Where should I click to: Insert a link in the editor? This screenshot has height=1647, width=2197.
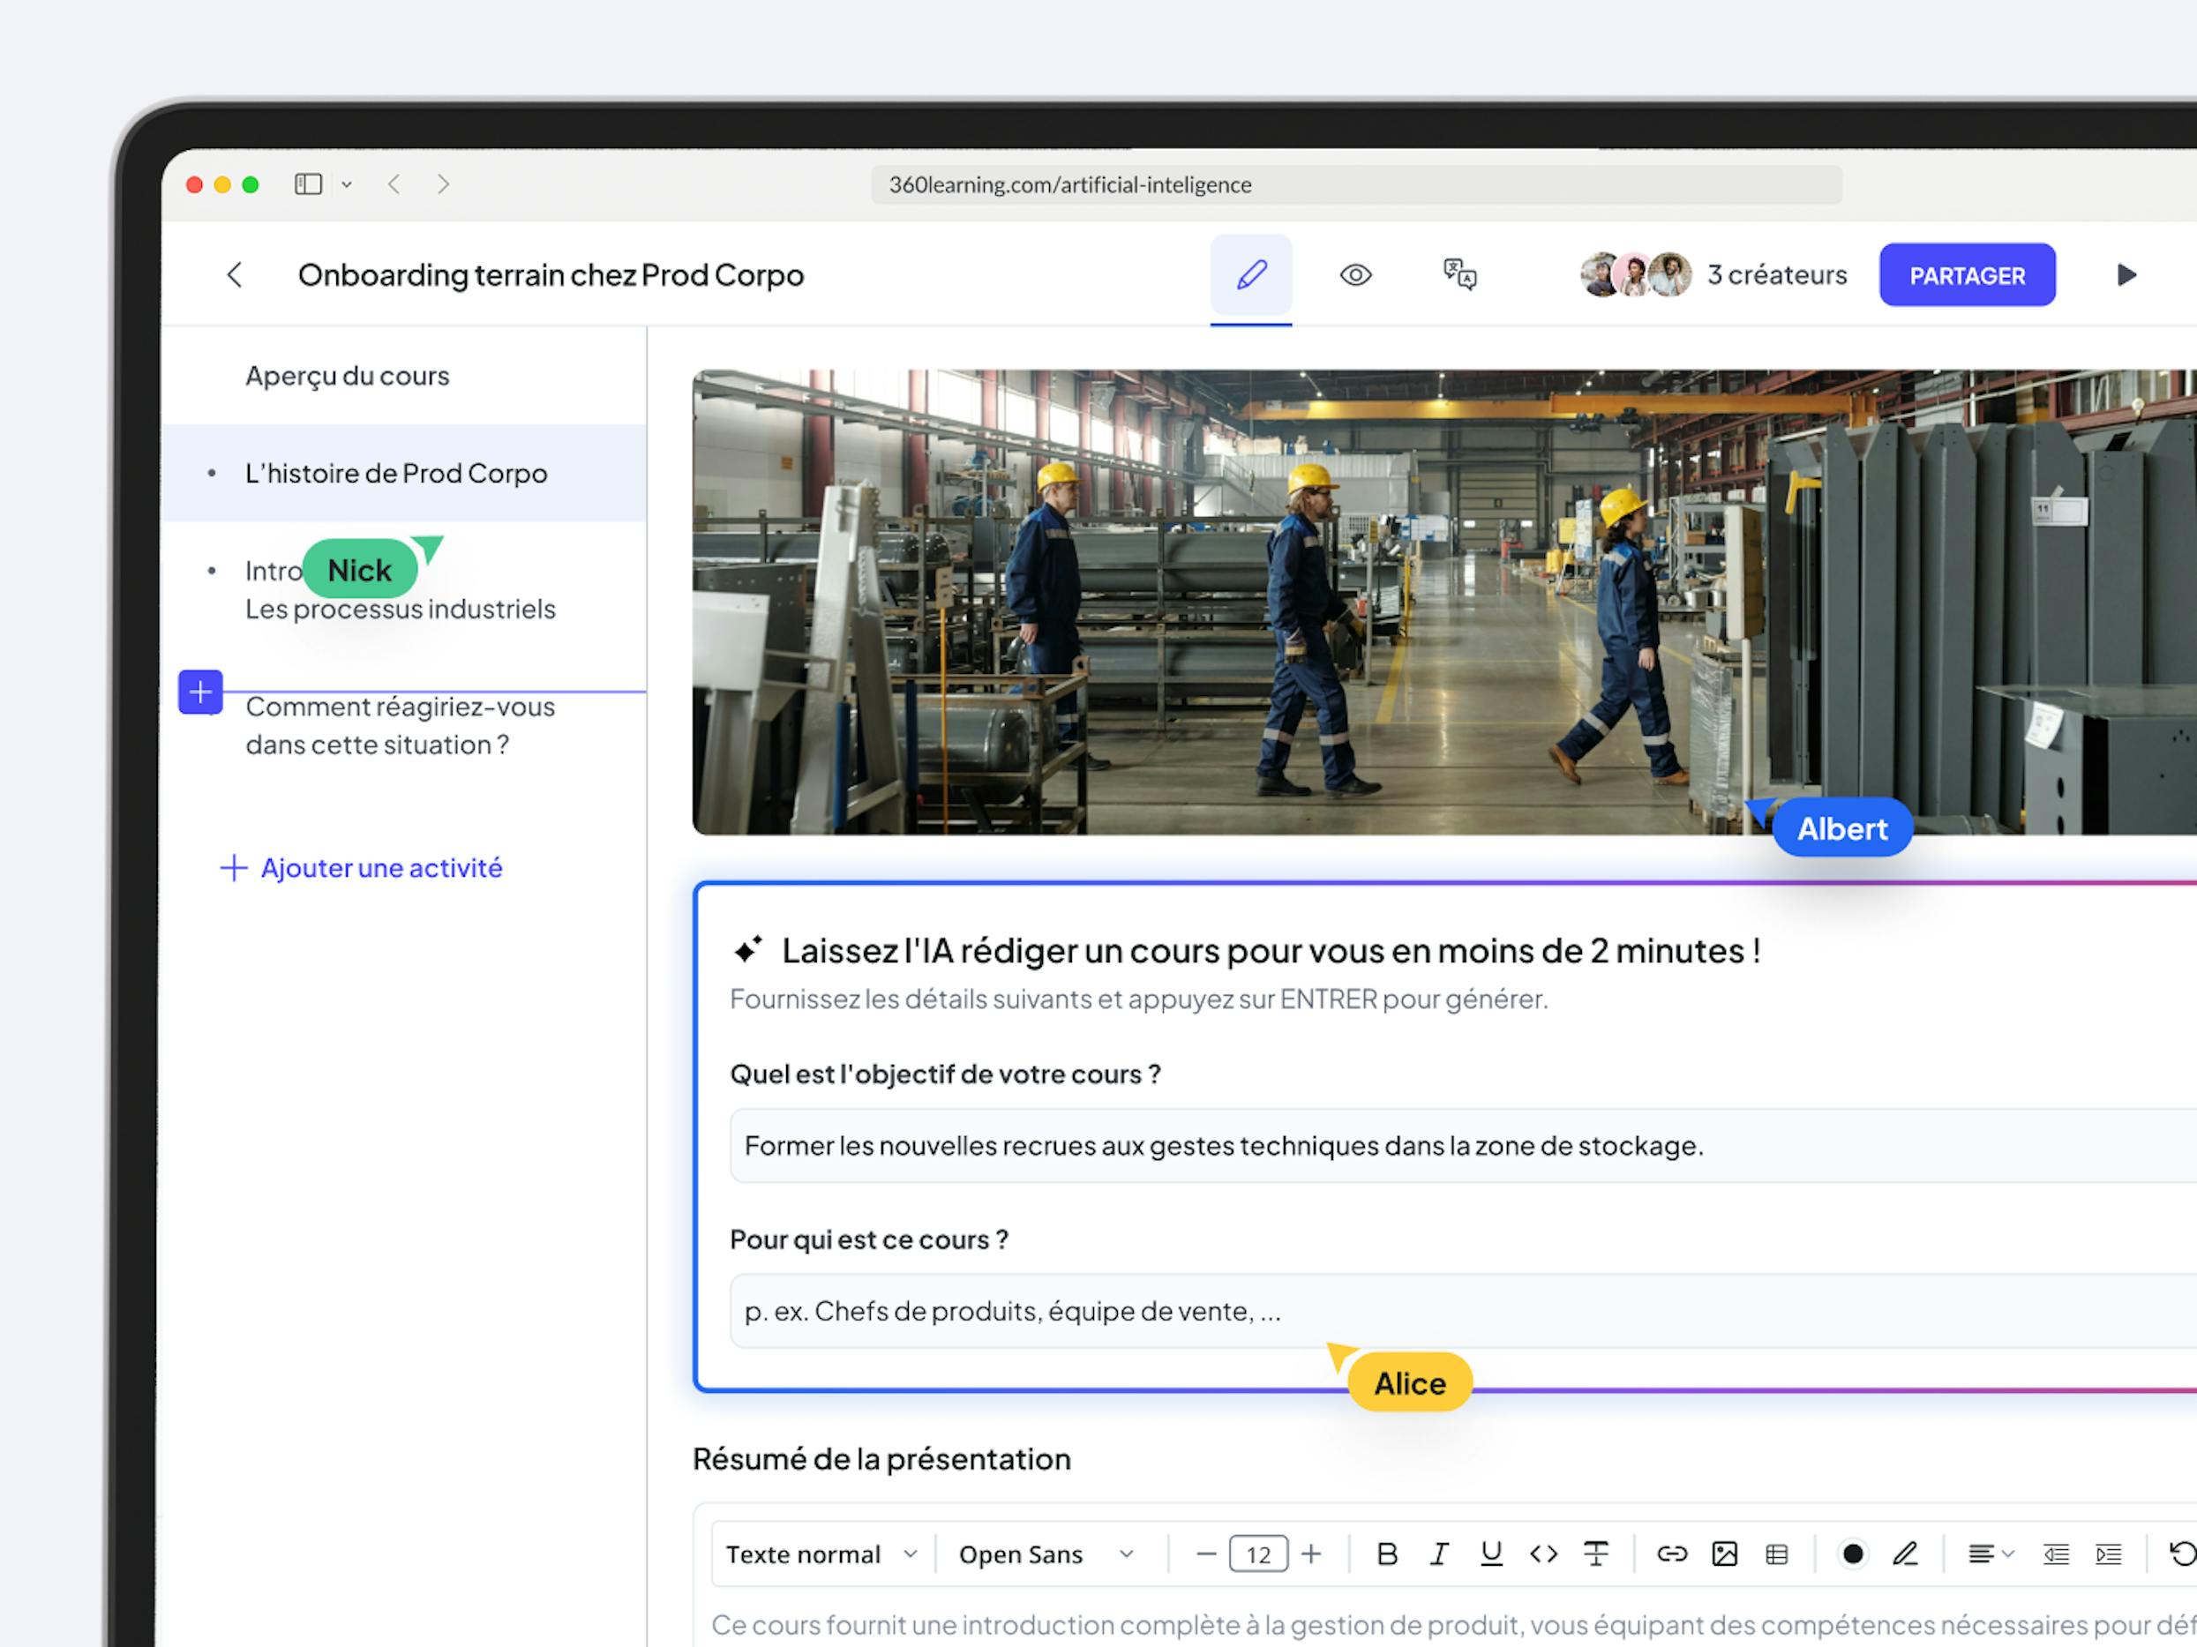point(1672,1553)
